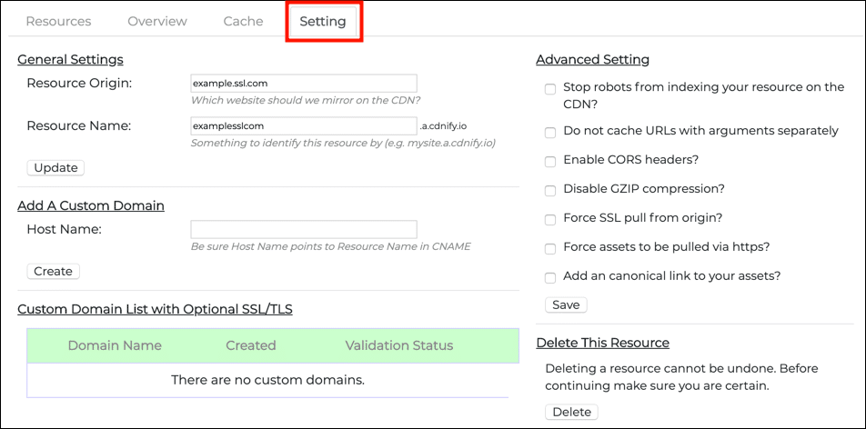This screenshot has height=429, width=866.
Task: Check Add canonical link to assets
Action: tap(550, 278)
